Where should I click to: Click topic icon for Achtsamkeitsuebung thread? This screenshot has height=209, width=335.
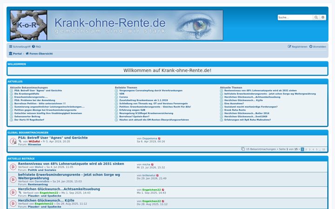point(13,192)
